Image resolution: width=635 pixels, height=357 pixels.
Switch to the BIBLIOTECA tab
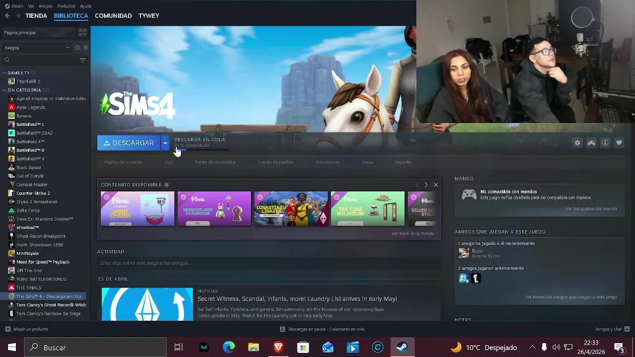click(71, 16)
